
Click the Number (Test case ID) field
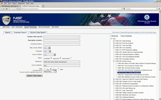62,37
